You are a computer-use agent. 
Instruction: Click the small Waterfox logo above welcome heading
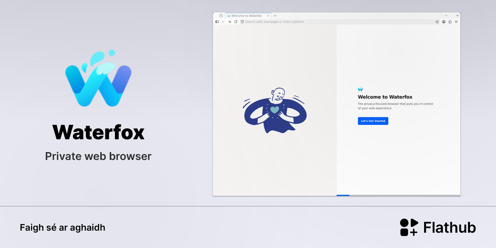click(360, 89)
